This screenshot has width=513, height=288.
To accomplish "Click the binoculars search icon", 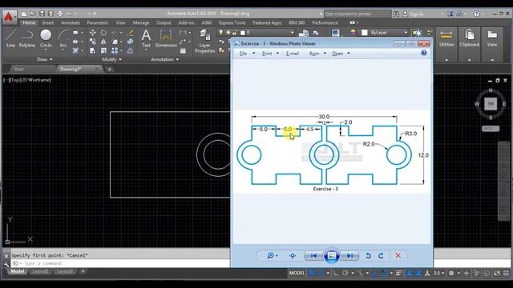I will click(396, 14).
